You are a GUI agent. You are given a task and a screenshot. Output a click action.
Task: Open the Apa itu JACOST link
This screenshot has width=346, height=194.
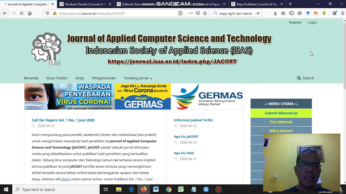coord(186,136)
